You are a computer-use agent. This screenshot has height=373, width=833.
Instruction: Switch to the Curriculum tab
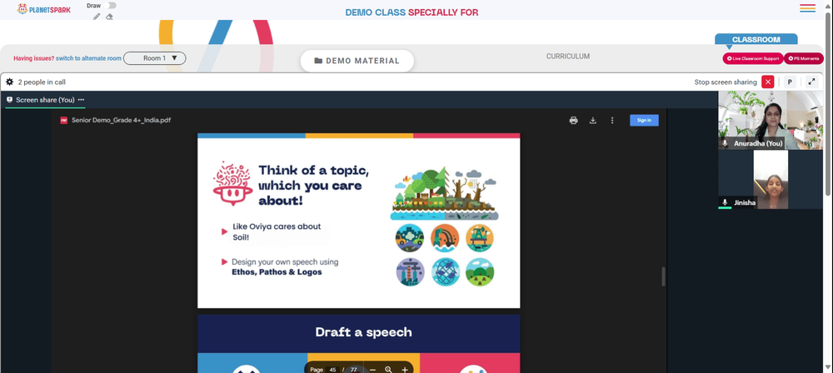pos(568,57)
